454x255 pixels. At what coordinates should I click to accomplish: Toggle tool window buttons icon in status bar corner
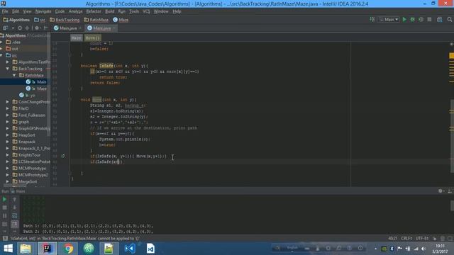[x=5, y=239]
